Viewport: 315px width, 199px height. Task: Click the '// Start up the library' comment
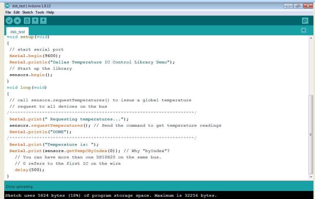40,69
